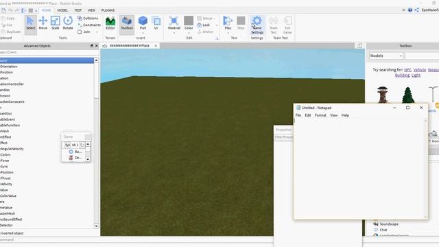Activate the Select tool in the ribbon
Screen dimensions: 439x247
tap(30, 25)
